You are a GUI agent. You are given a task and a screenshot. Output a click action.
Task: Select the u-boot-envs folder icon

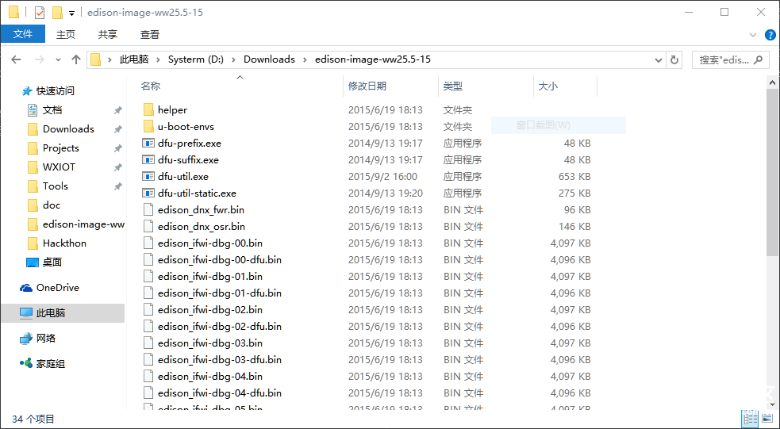148,127
